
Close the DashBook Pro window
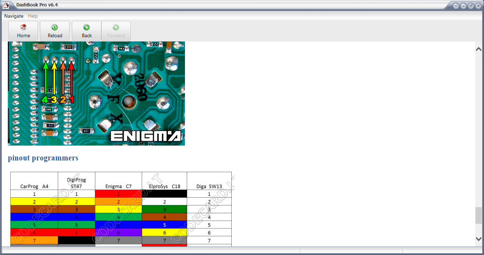(x=478, y=6)
